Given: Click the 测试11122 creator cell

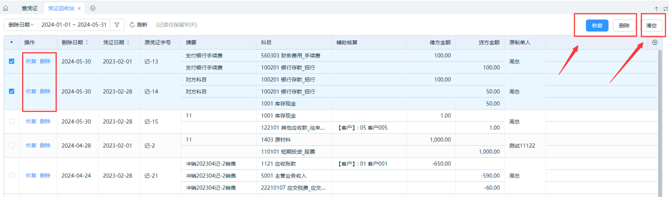Looking at the screenshot, I should tap(525, 146).
